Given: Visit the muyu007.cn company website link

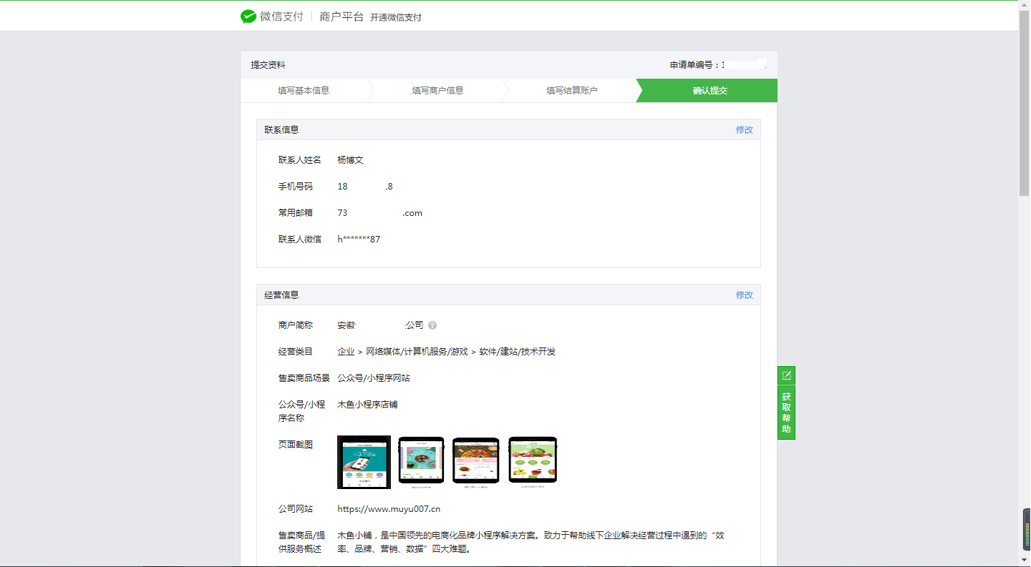Looking at the screenshot, I should pos(389,508).
